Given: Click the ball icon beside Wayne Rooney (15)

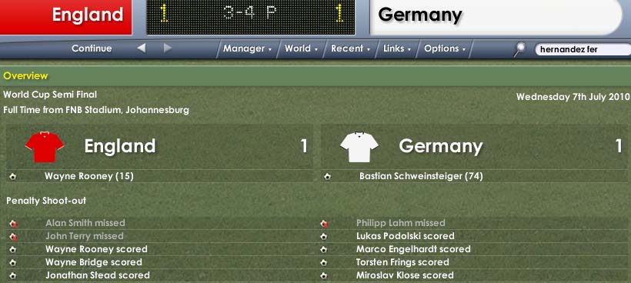Looking at the screenshot, I should click(x=13, y=176).
